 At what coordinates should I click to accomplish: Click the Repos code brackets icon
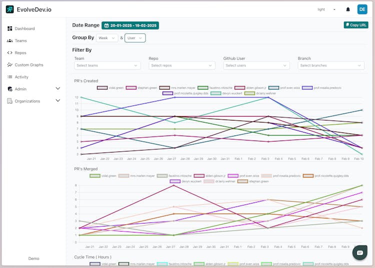[x=10, y=52]
